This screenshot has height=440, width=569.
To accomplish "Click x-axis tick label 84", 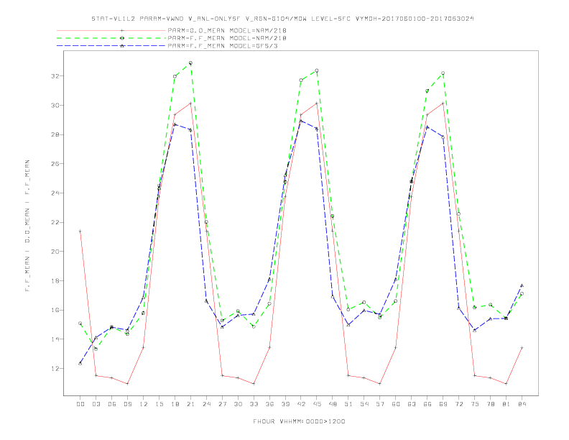I will [522, 404].
